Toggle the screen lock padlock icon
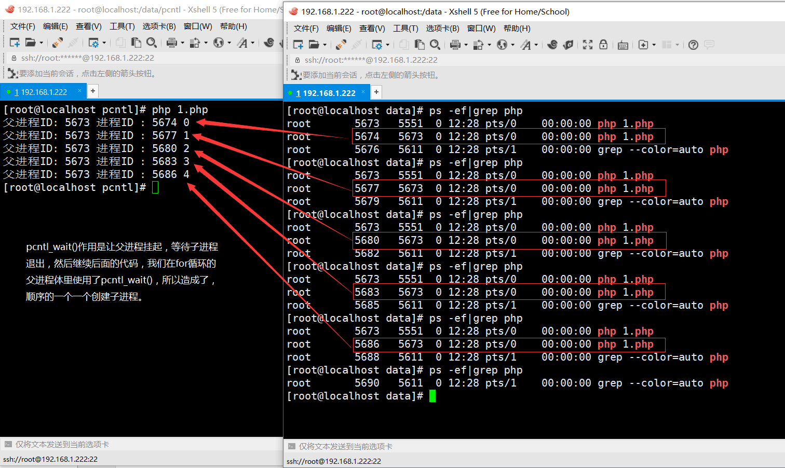785x468 pixels. point(603,45)
